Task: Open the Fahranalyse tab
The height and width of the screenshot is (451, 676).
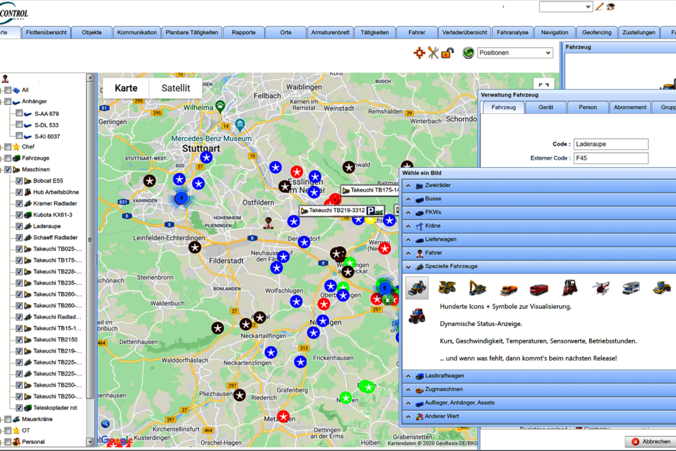Action: tap(512, 33)
